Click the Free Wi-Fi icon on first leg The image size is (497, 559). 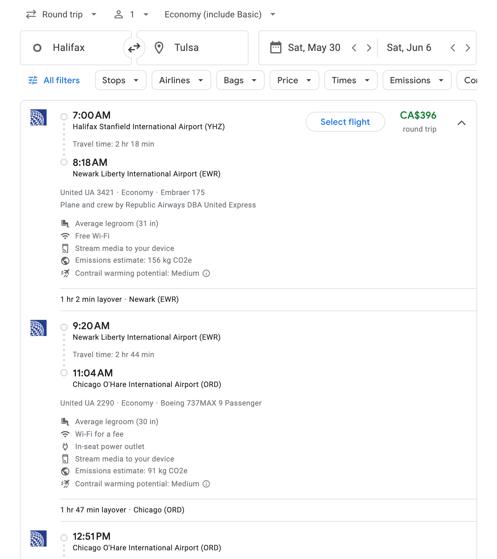point(65,236)
